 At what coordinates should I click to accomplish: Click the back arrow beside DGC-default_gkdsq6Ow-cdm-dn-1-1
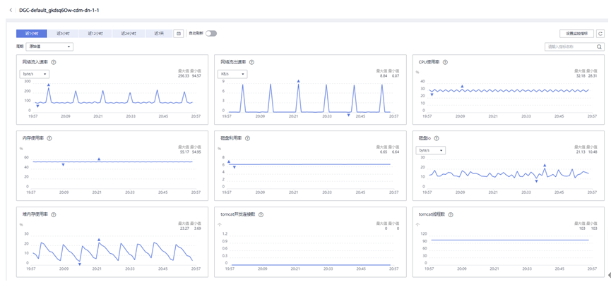tap(11, 11)
